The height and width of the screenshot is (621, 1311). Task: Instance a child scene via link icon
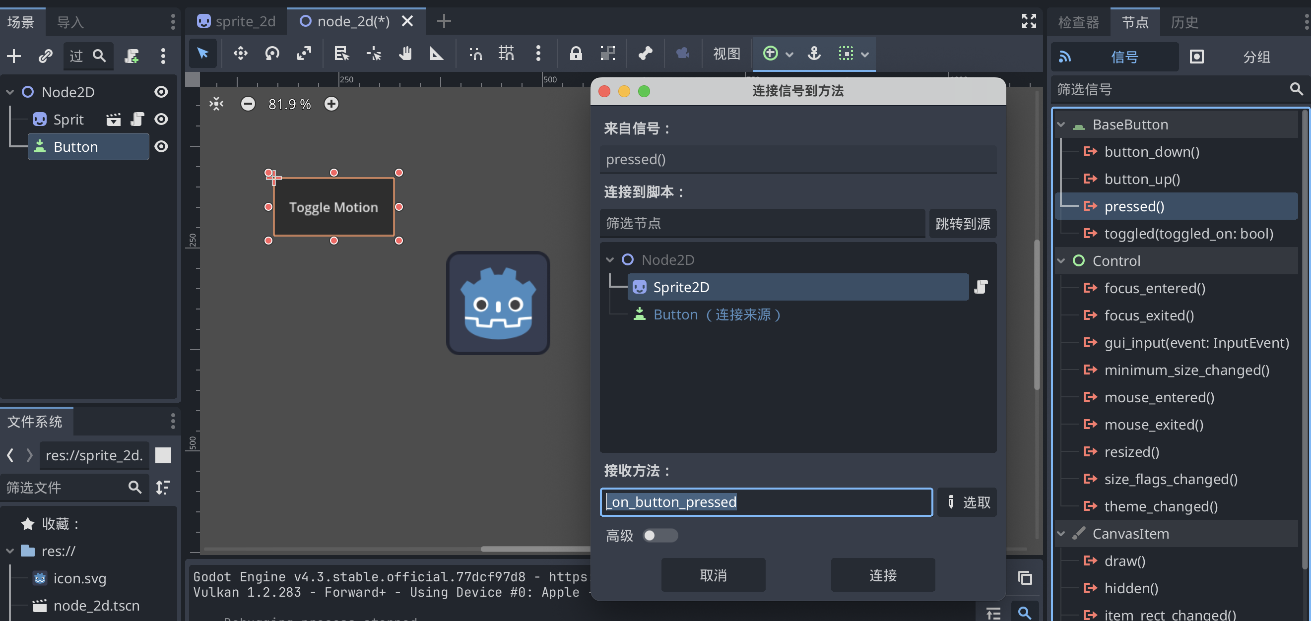[45, 56]
